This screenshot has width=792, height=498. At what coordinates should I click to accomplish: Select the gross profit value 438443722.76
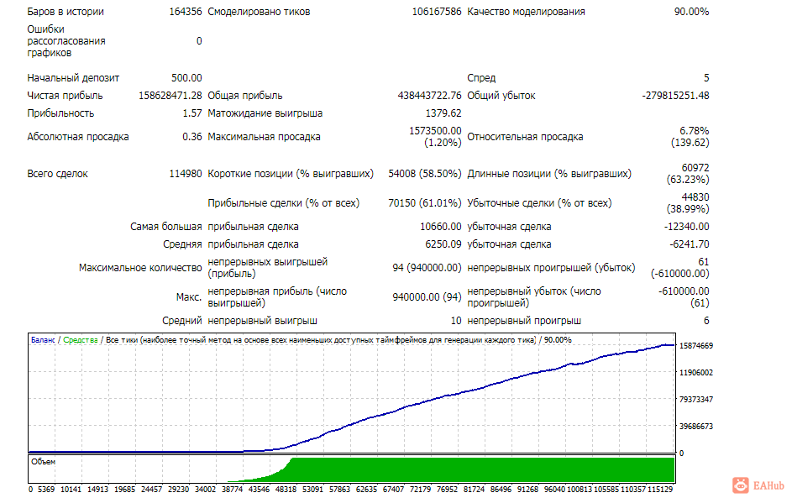429,96
